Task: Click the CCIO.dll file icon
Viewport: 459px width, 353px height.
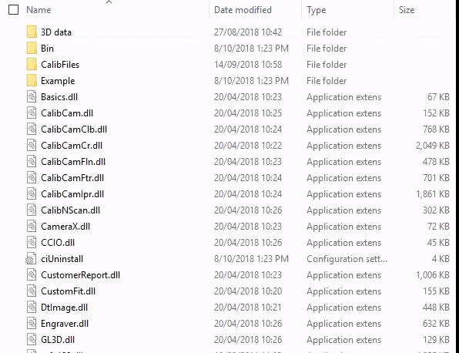Action: coord(32,242)
